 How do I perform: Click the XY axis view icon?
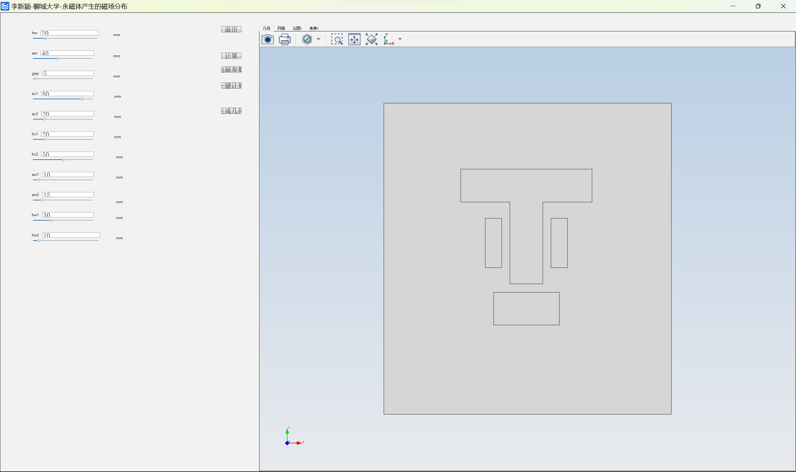389,40
